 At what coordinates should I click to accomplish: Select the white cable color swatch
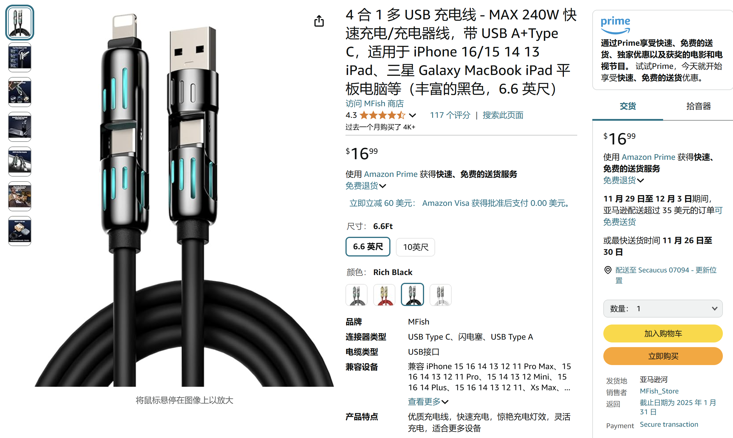click(440, 295)
